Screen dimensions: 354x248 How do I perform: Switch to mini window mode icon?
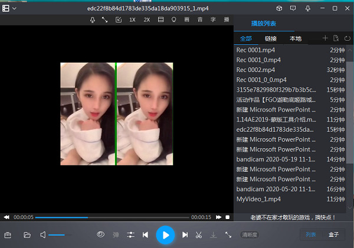(119, 20)
